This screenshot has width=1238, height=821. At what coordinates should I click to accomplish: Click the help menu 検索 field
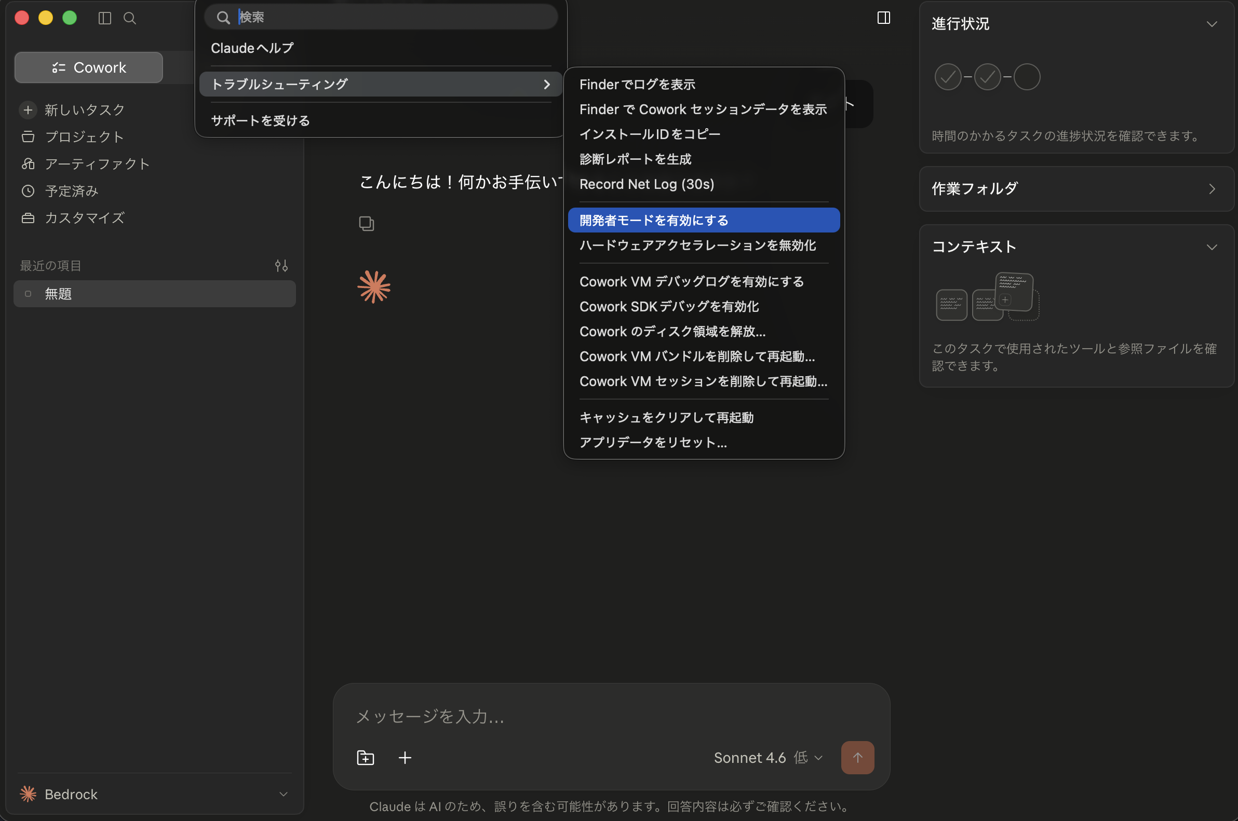pyautogui.click(x=381, y=17)
